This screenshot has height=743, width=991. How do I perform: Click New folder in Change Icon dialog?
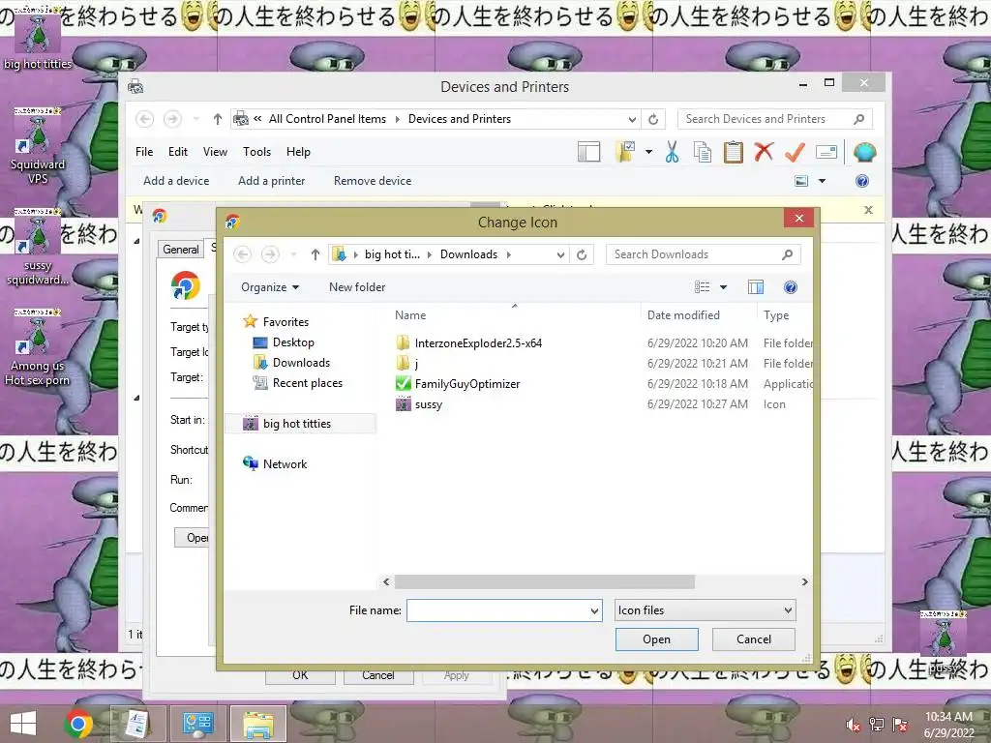(357, 287)
